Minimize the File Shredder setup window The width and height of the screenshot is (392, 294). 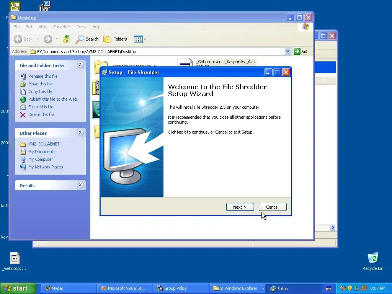pyautogui.click(x=268, y=72)
